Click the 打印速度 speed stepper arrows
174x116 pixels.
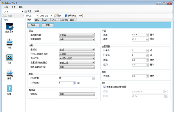coord(75,83)
